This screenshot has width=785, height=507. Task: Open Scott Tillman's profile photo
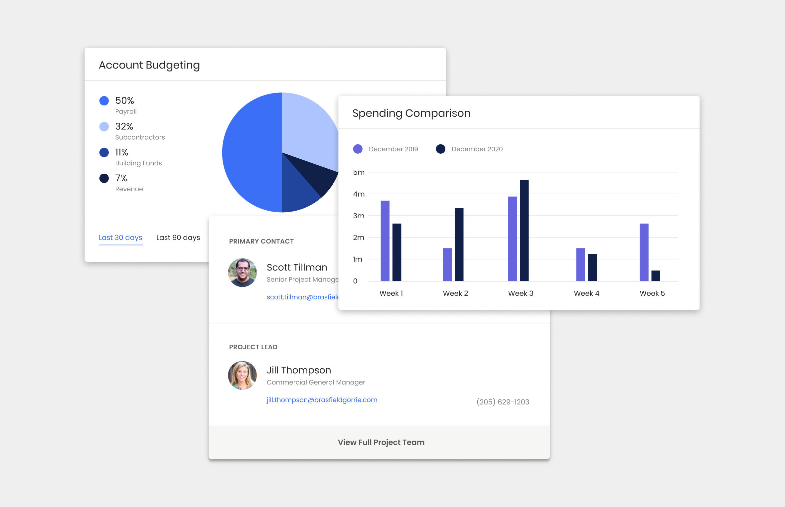(242, 273)
